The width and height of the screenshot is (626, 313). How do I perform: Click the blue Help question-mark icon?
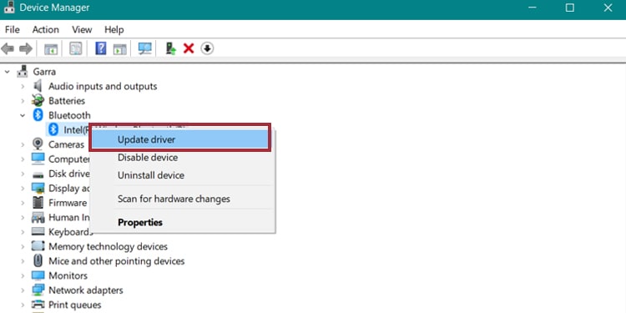click(101, 48)
